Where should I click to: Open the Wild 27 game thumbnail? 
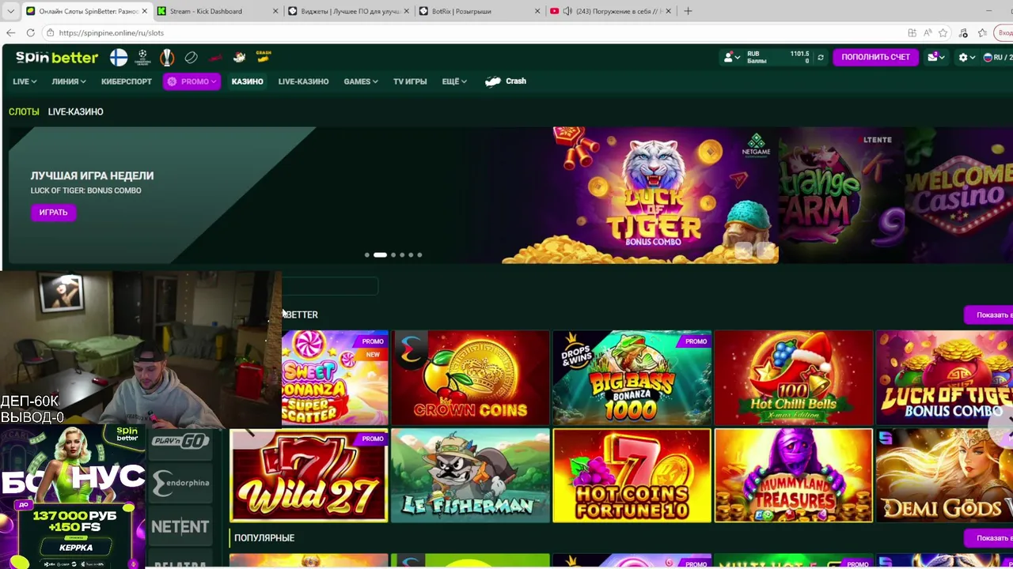point(309,476)
